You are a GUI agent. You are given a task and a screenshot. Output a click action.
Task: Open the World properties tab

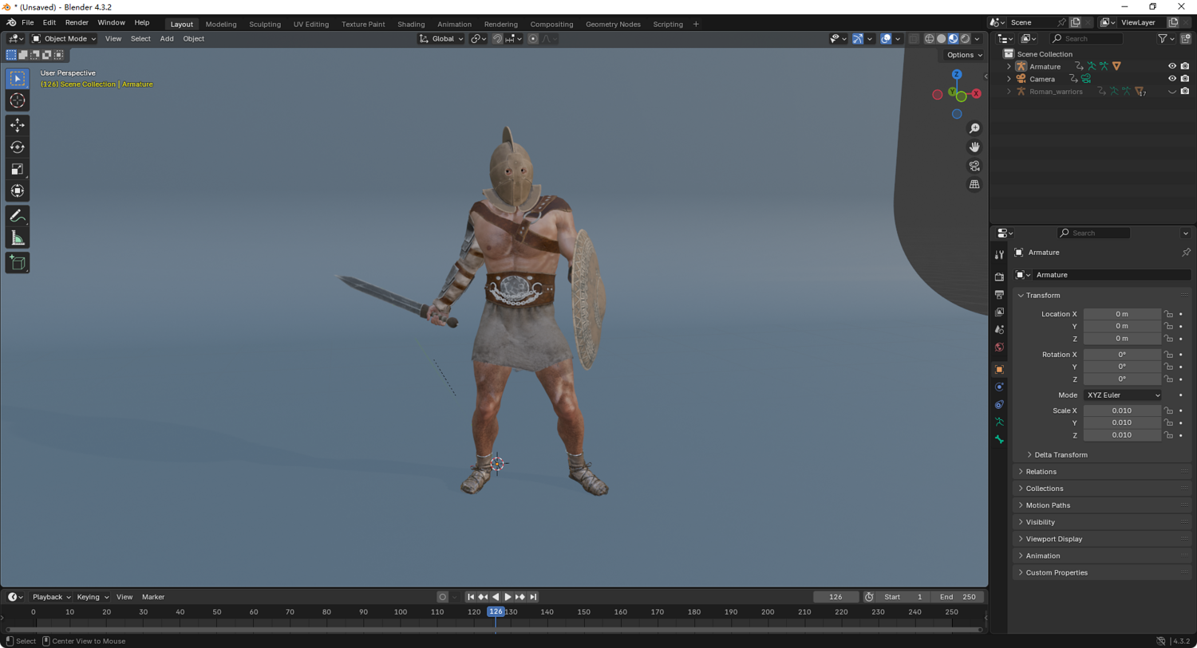(x=999, y=348)
